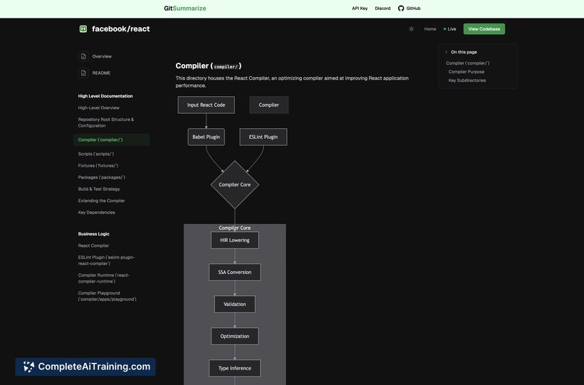The height and width of the screenshot is (385, 584).
Task: Click the View Codebase button
Action: click(x=484, y=28)
